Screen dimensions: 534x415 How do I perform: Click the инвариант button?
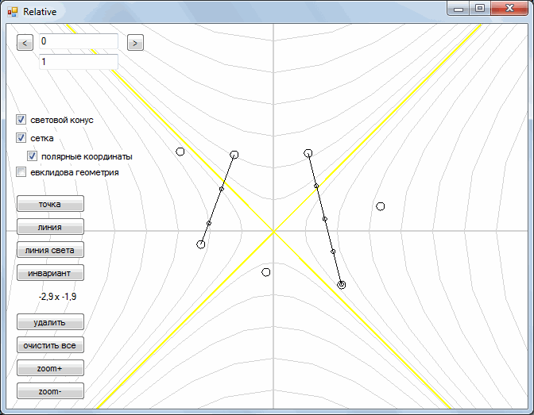point(50,273)
